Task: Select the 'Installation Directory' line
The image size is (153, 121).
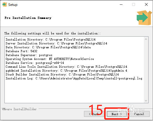Action: click(50, 39)
